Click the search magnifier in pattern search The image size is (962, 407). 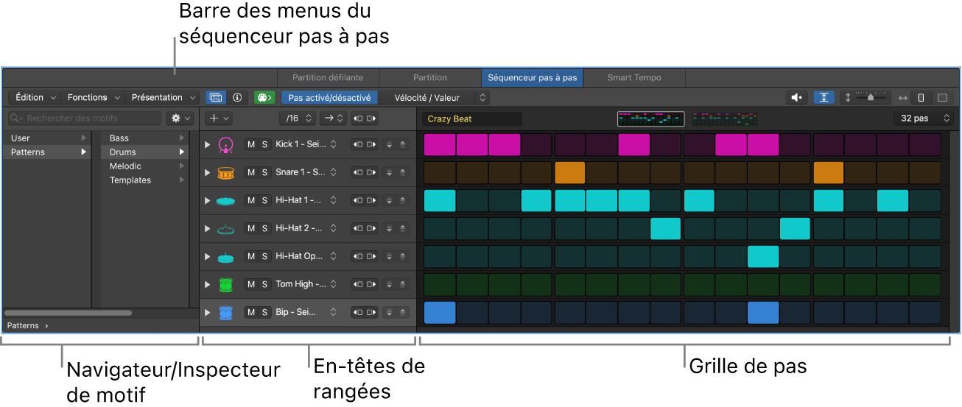point(15,118)
